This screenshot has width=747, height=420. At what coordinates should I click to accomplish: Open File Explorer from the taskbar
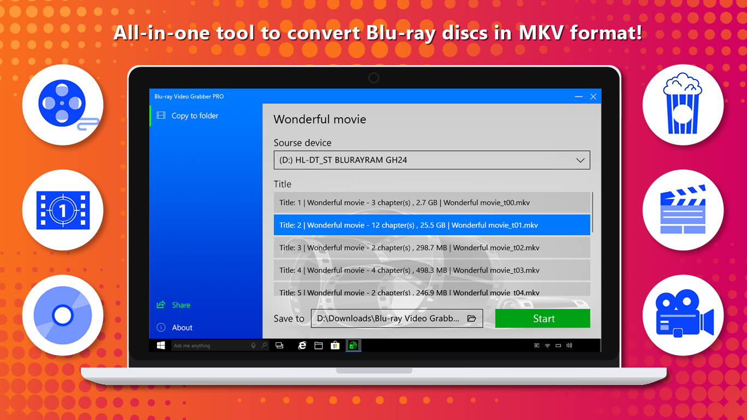[x=318, y=345]
